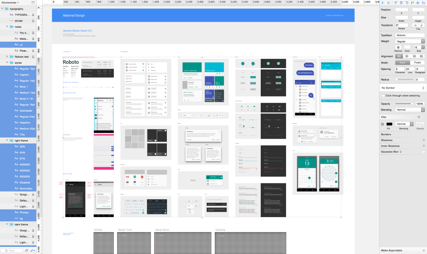Screen dimensions: 427x254
Task: Select the bg layer
Action: point(18,219)
